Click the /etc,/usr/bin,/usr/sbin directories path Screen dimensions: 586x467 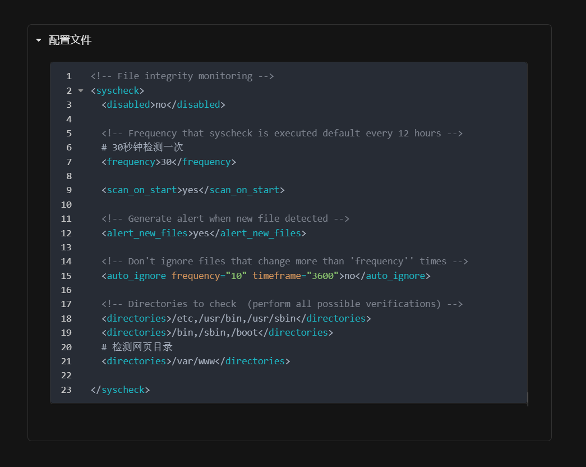[231, 318]
